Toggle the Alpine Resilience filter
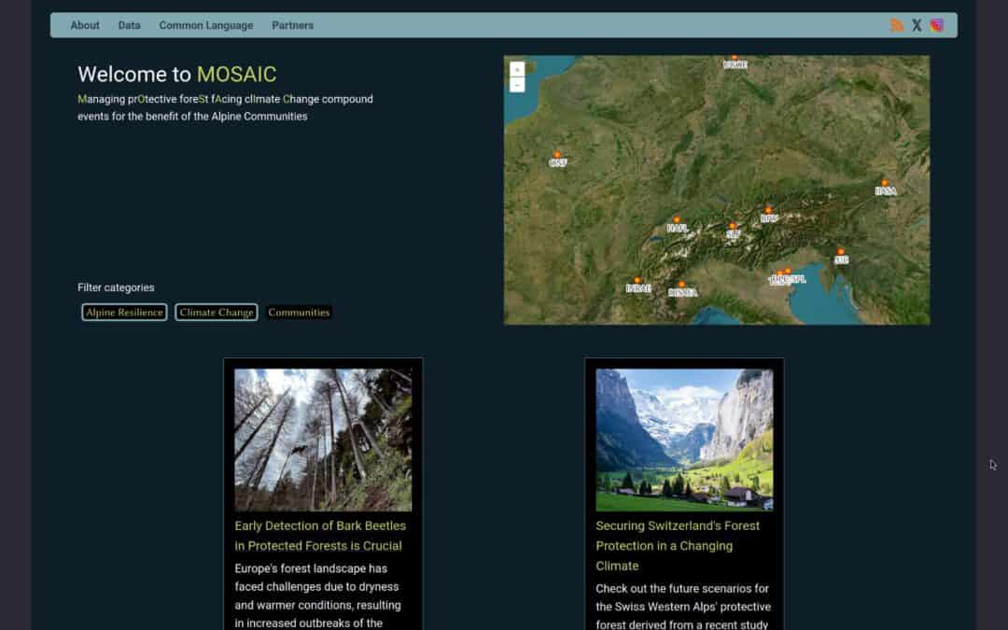1008x630 pixels. (123, 313)
